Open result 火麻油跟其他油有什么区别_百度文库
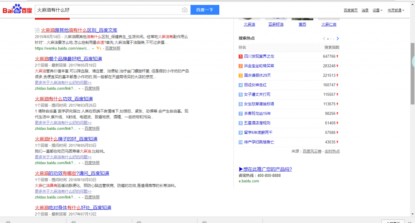 click(79, 30)
